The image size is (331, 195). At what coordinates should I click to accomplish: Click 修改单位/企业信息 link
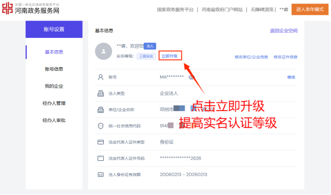tap(251, 57)
